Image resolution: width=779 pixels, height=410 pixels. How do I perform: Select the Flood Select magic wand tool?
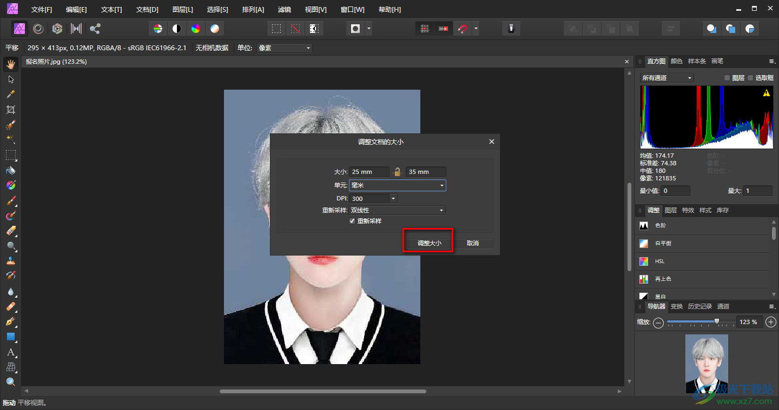[10, 140]
